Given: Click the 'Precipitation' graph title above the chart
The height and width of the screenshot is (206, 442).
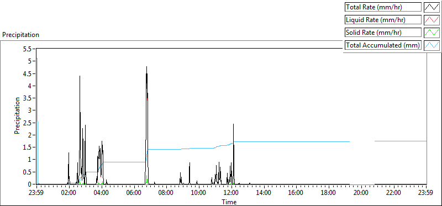Looking at the screenshot, I should pos(20,35).
